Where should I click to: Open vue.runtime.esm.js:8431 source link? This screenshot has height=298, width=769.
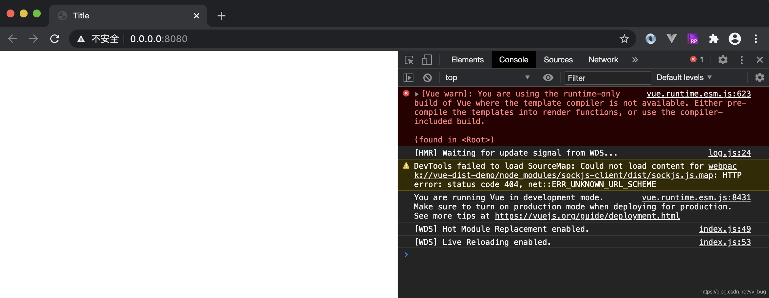[696, 198]
